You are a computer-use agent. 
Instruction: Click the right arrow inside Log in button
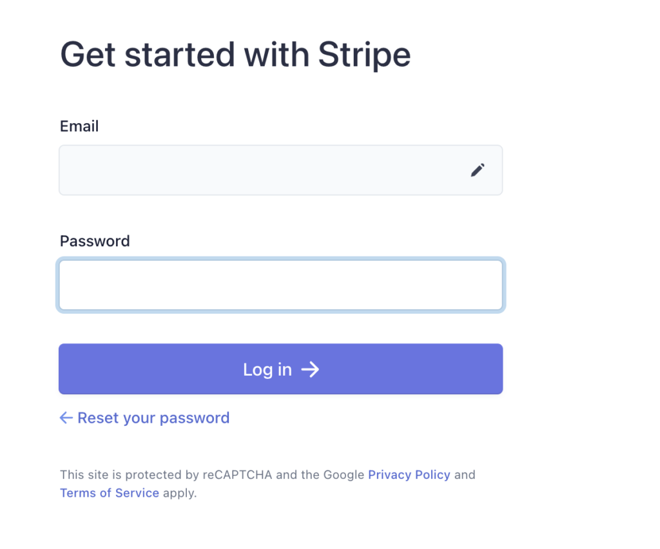coord(310,369)
